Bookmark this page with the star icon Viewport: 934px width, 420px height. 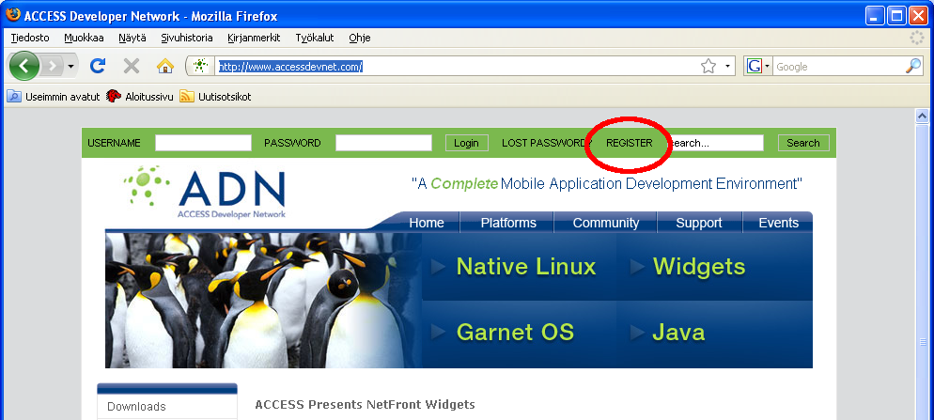[x=708, y=66]
